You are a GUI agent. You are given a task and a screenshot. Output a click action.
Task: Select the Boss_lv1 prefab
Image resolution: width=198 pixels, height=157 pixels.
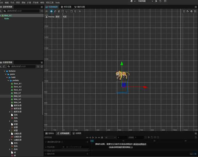pos(18,84)
